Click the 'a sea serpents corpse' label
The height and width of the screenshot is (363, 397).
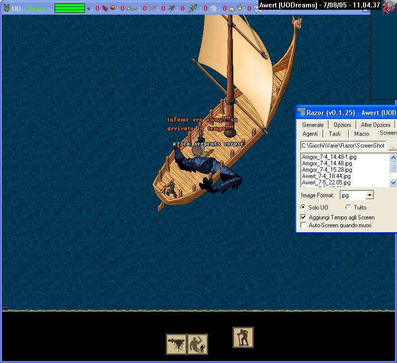coord(208,144)
